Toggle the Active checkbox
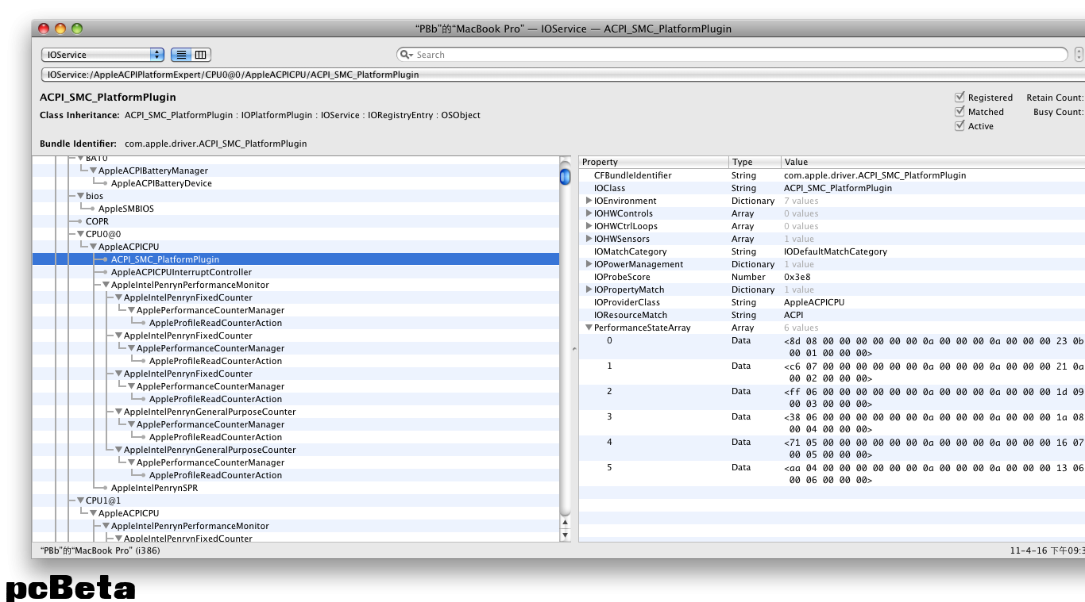This screenshot has width=1085, height=602. pos(960,125)
